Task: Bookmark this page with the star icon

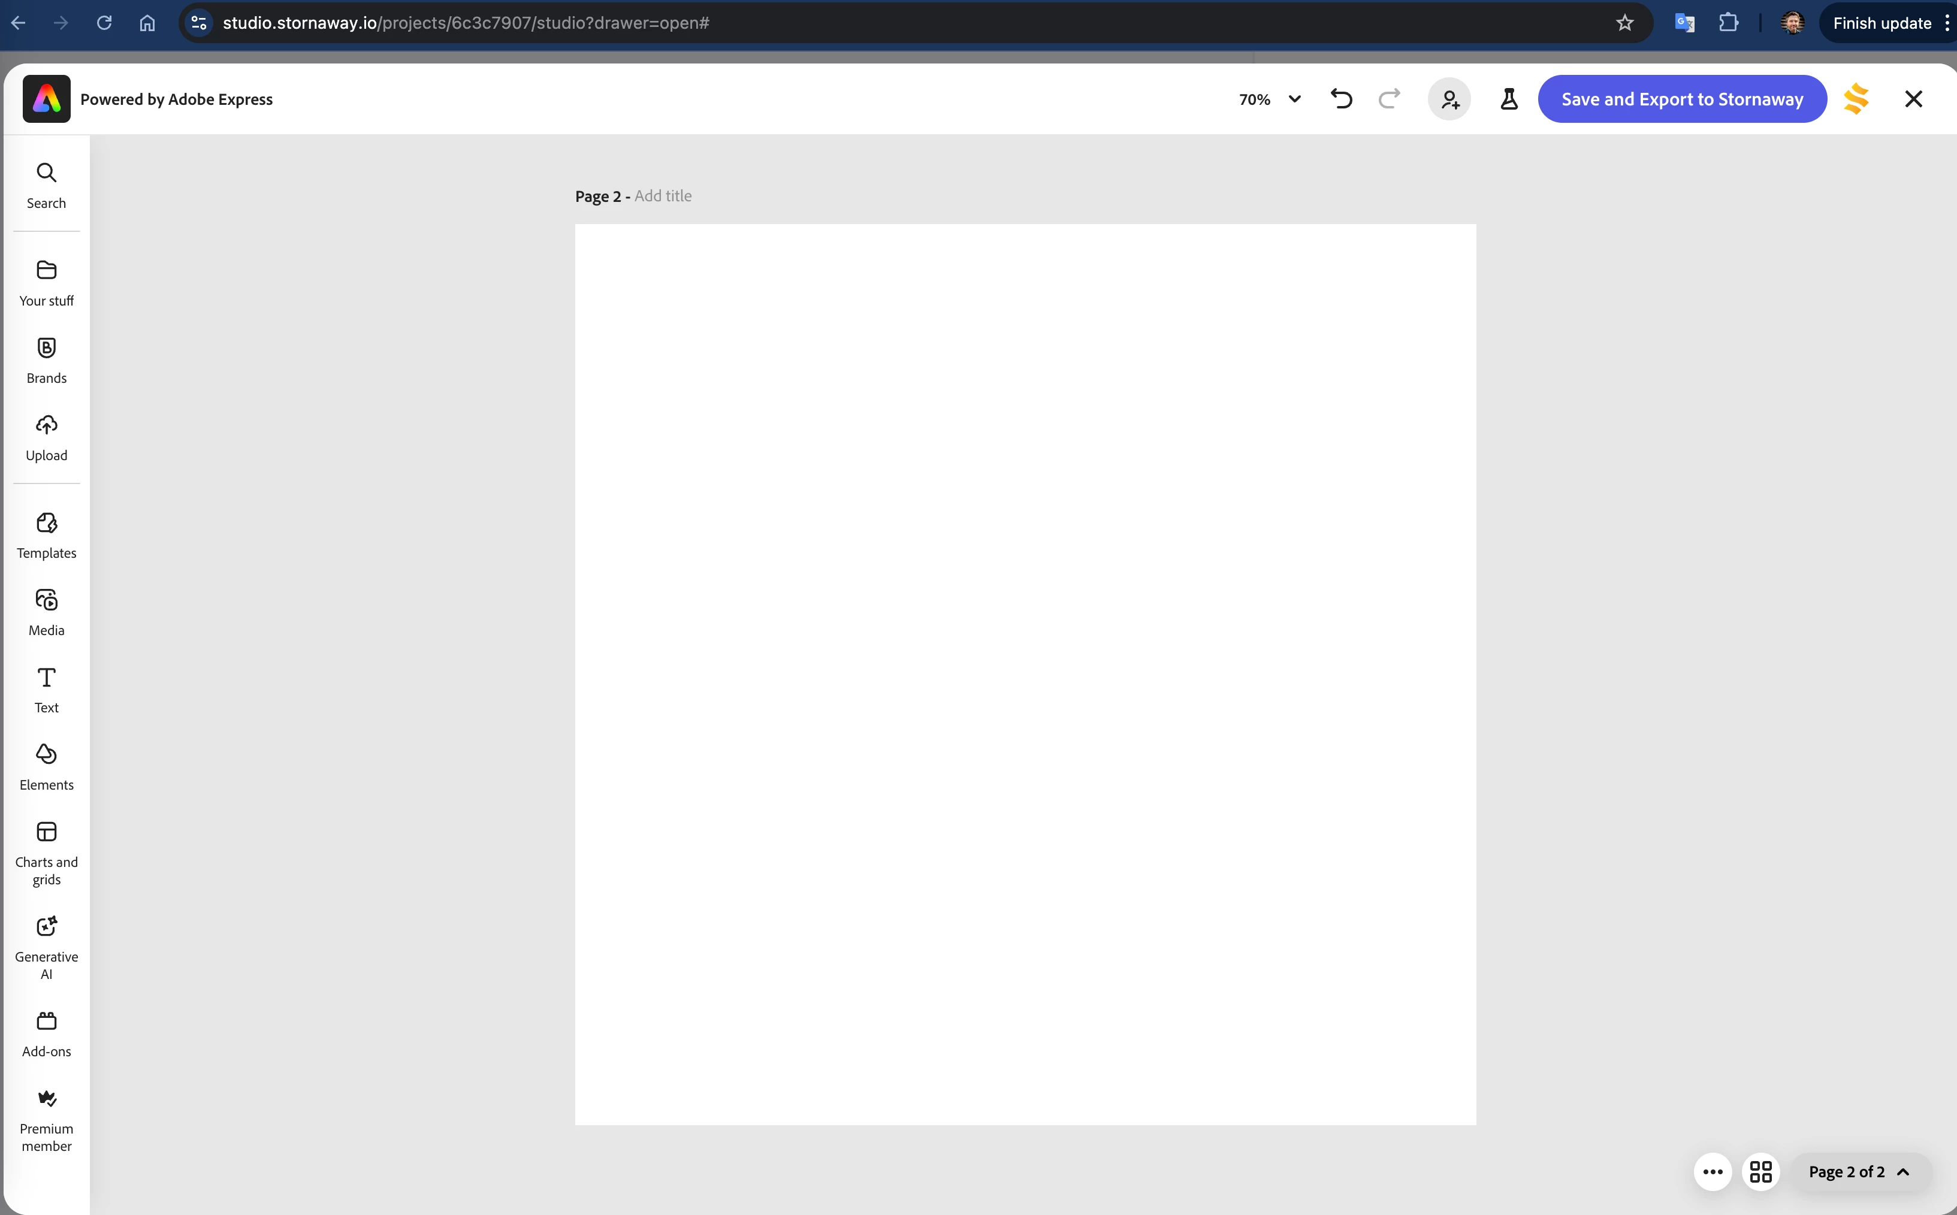Action: pyautogui.click(x=1624, y=23)
